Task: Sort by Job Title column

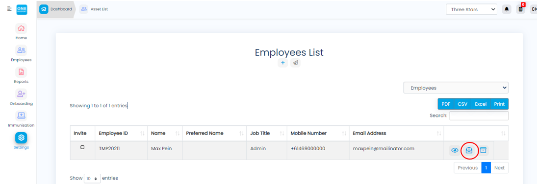Action: pos(266,133)
